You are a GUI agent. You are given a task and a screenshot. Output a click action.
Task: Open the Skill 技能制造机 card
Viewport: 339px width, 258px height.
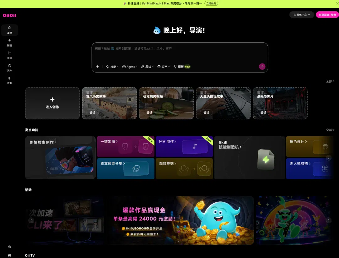pyautogui.click(x=250, y=157)
